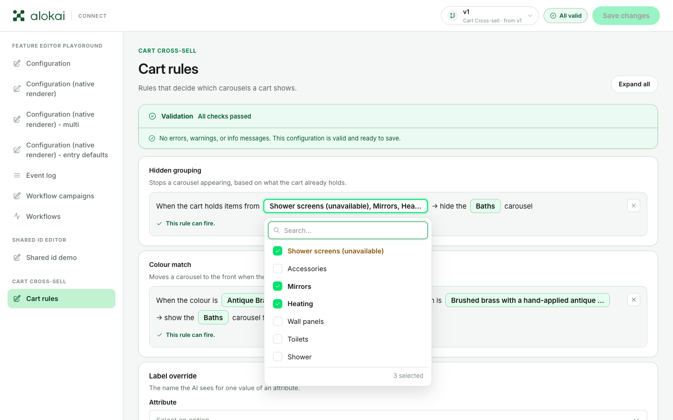This screenshot has height=420, width=673.
Task: Uncheck Shower screens (unavailable) checkbox
Action: [x=278, y=251]
